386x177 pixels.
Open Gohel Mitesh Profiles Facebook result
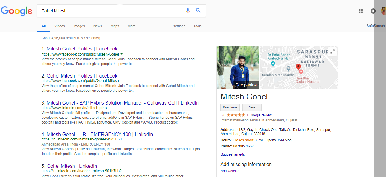coord(82,76)
